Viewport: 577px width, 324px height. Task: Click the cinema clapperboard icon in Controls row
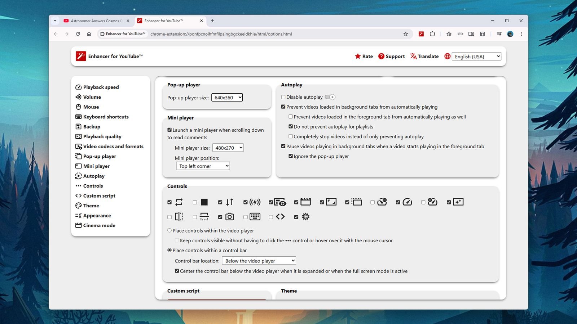click(x=305, y=202)
